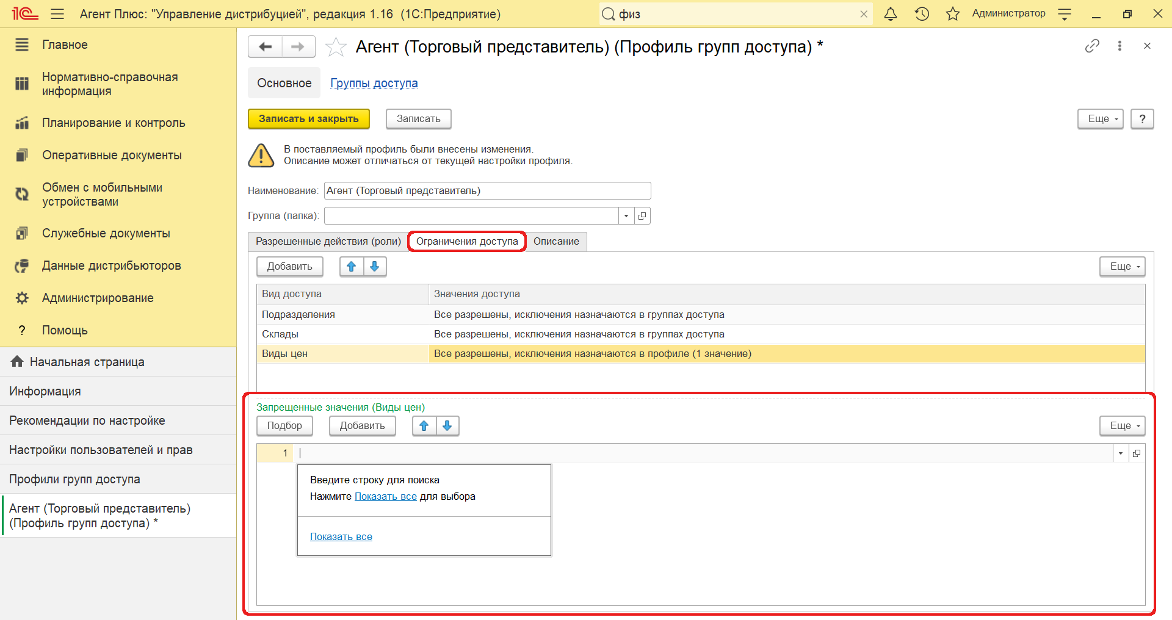Click Администратор user name
Image resolution: width=1172 pixels, height=620 pixels.
click(1008, 13)
